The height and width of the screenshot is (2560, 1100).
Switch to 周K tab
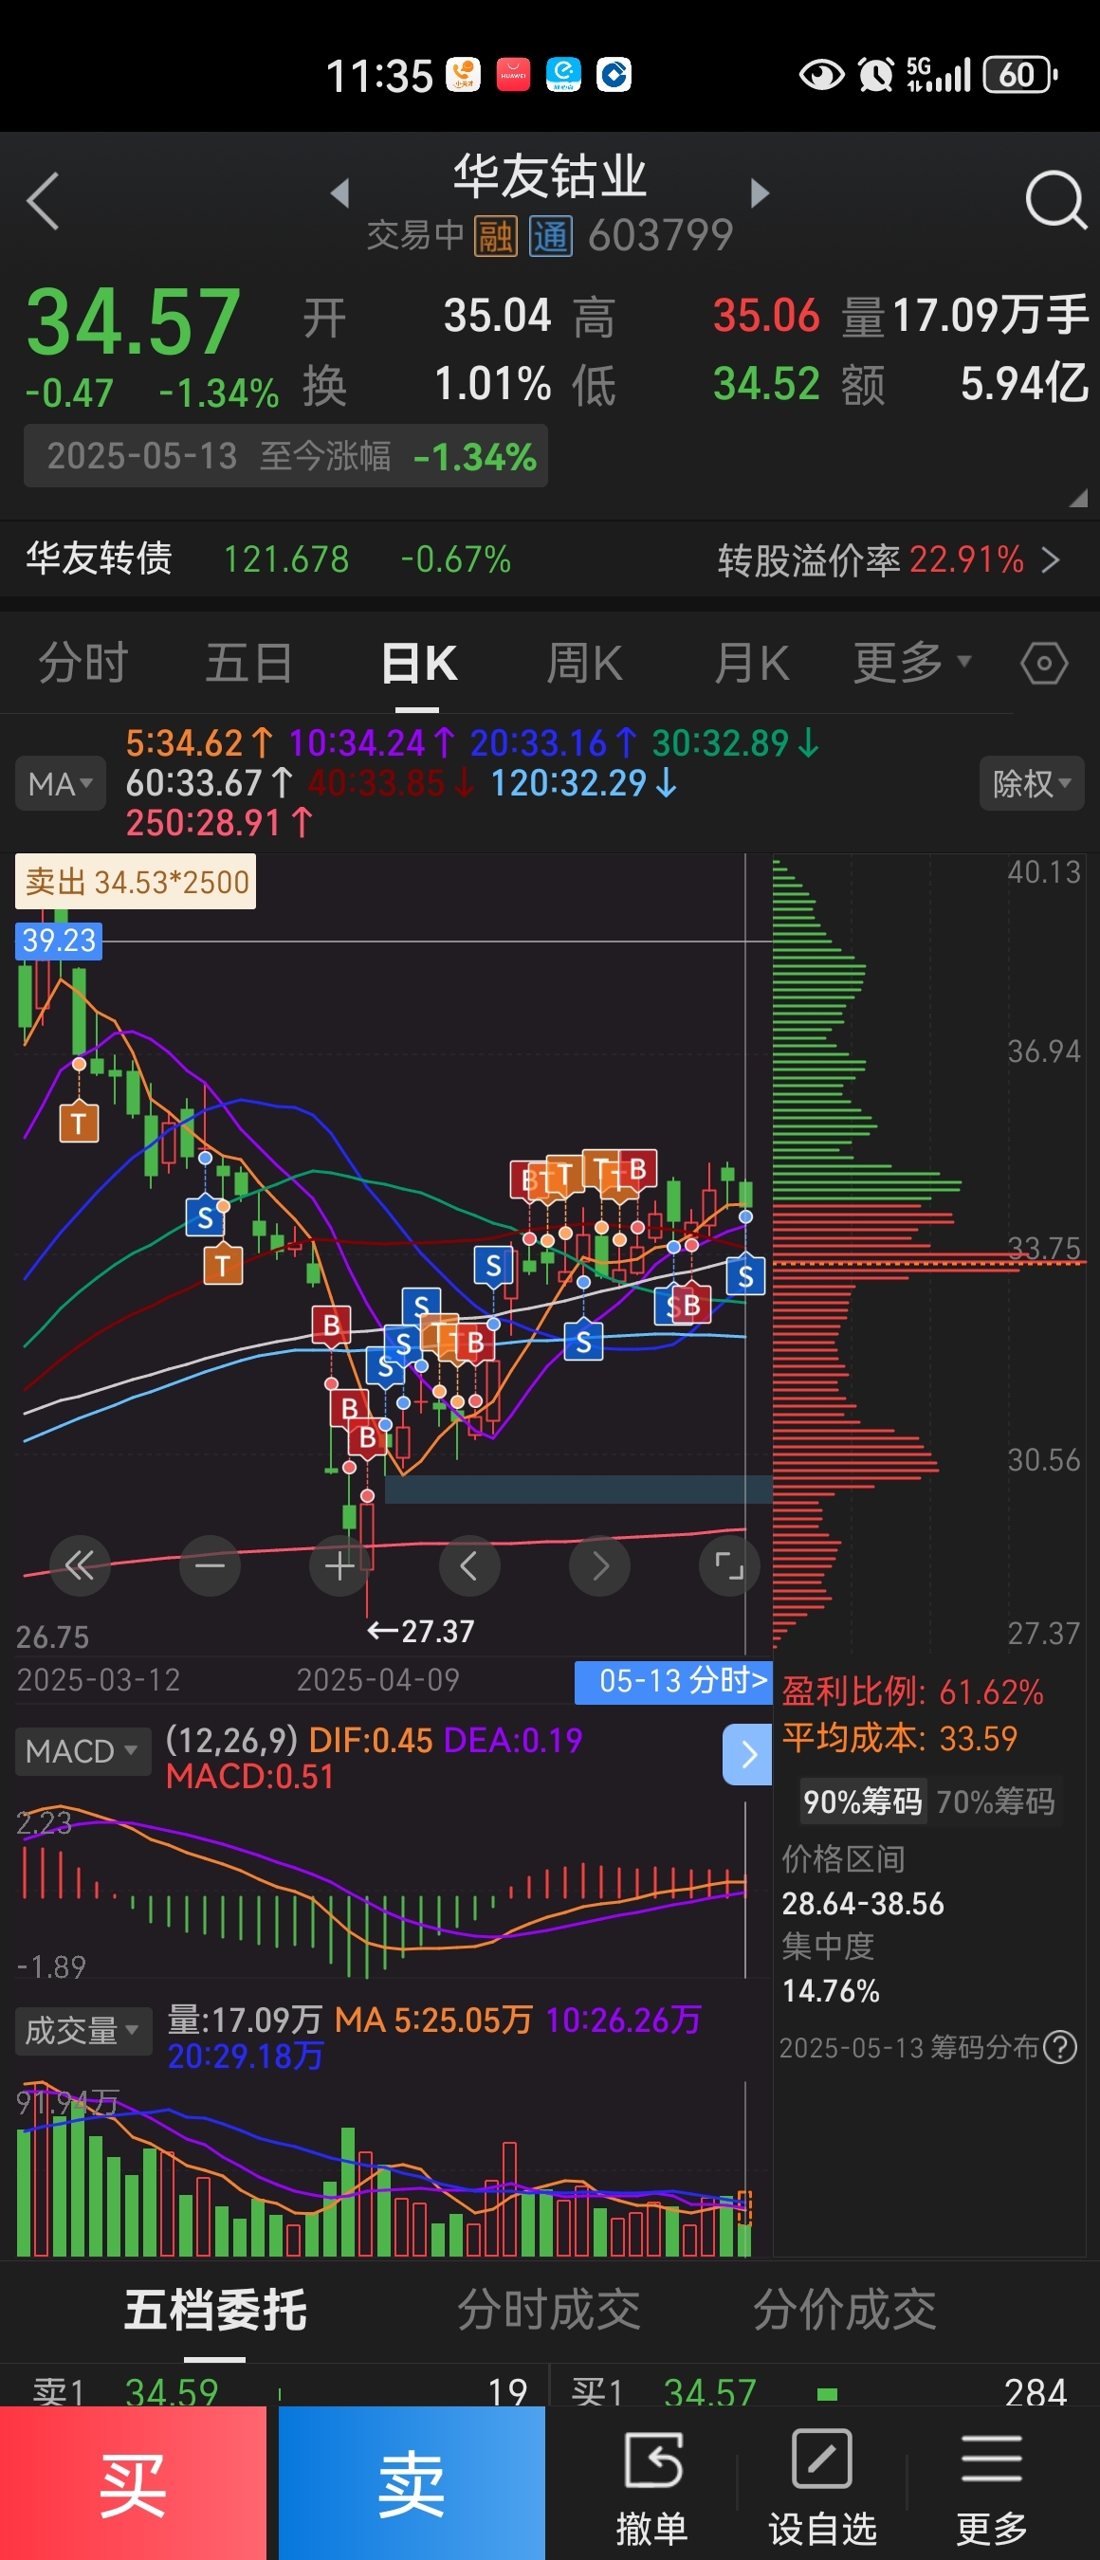click(584, 663)
